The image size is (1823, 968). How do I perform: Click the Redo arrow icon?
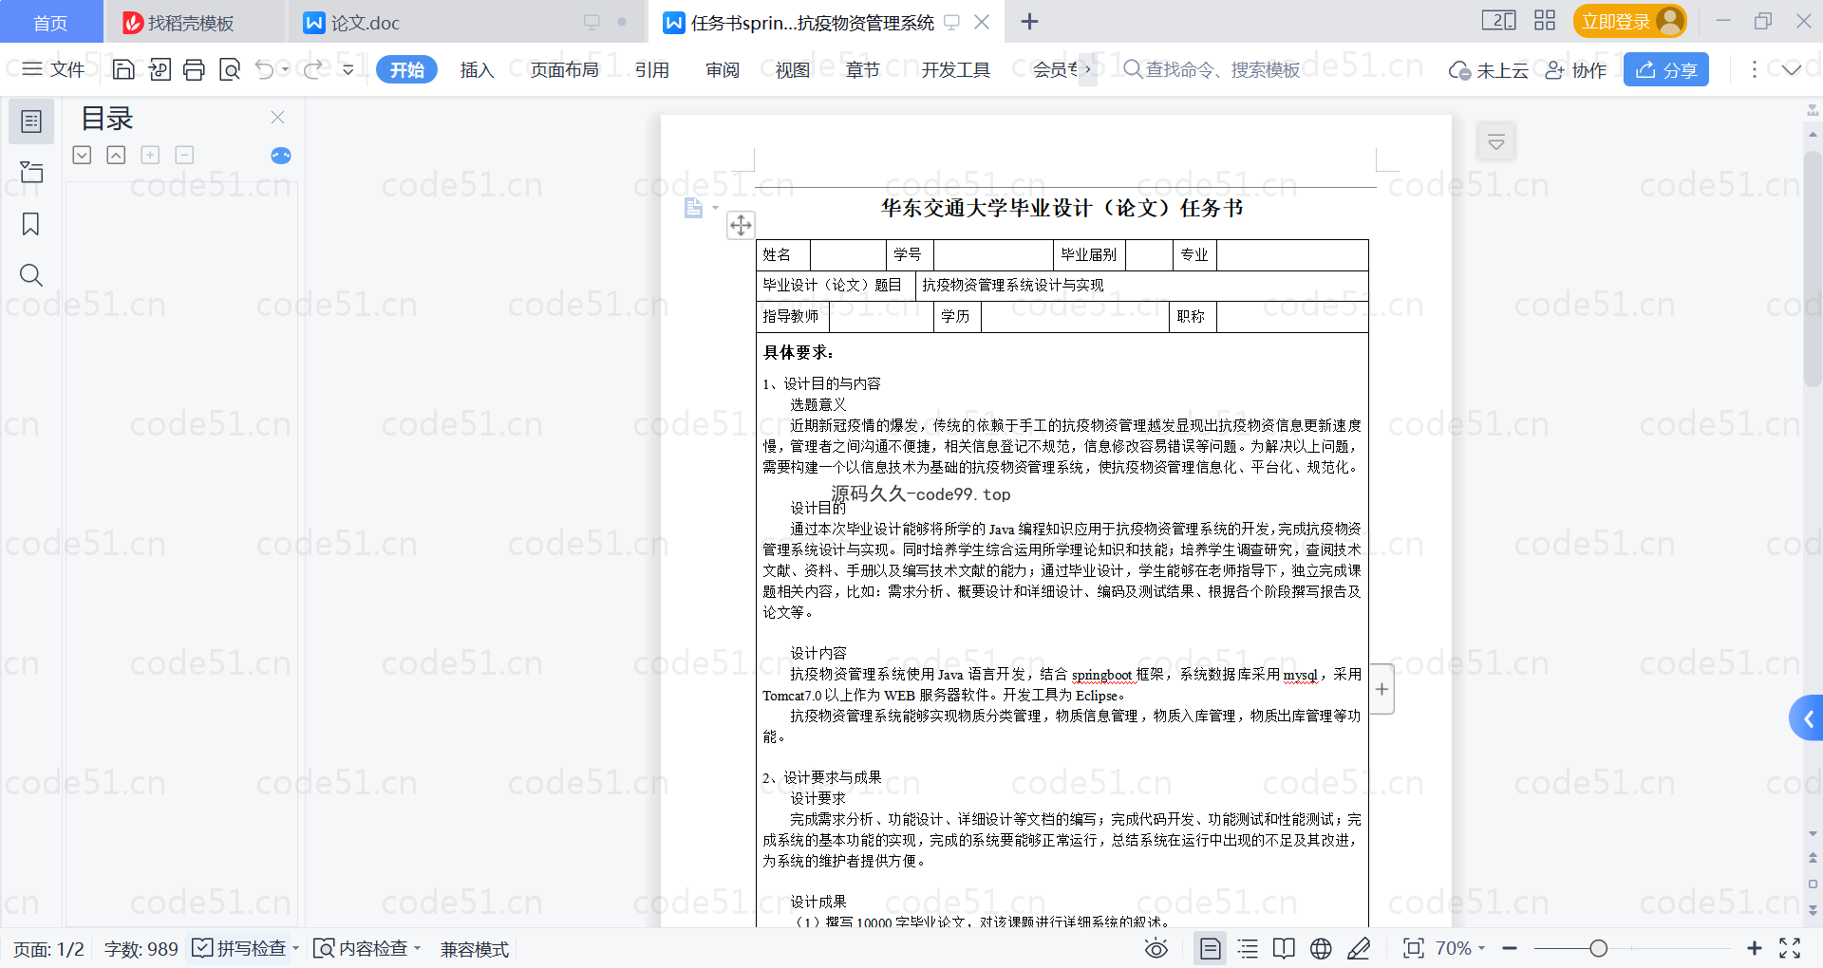pos(313,69)
